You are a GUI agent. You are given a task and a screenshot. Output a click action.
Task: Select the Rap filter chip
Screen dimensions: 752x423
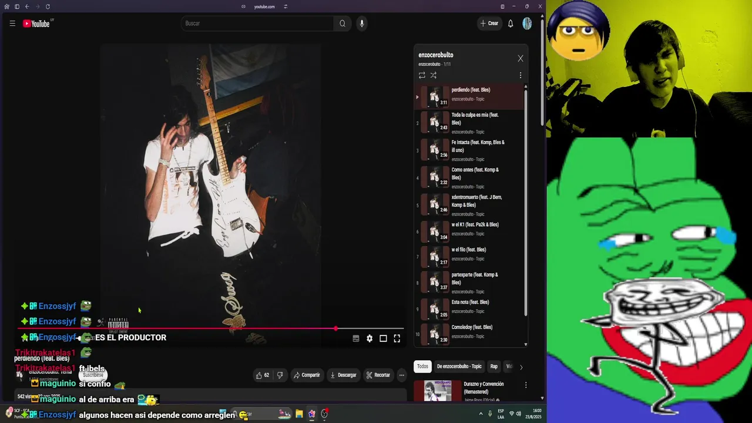click(x=494, y=366)
